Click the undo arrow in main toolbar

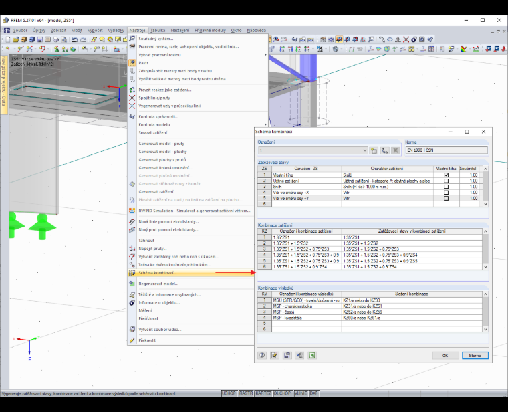coord(75,39)
